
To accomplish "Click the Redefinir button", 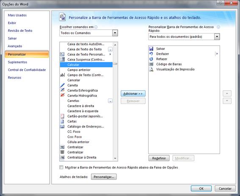I will coord(159,158).
